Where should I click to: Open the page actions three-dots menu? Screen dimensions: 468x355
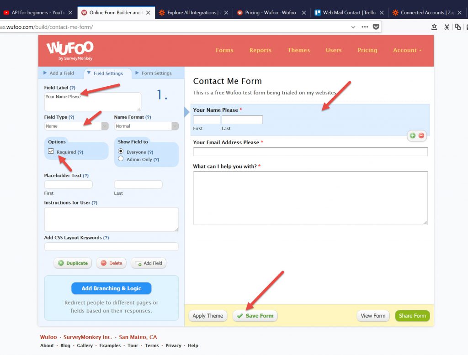365,27
